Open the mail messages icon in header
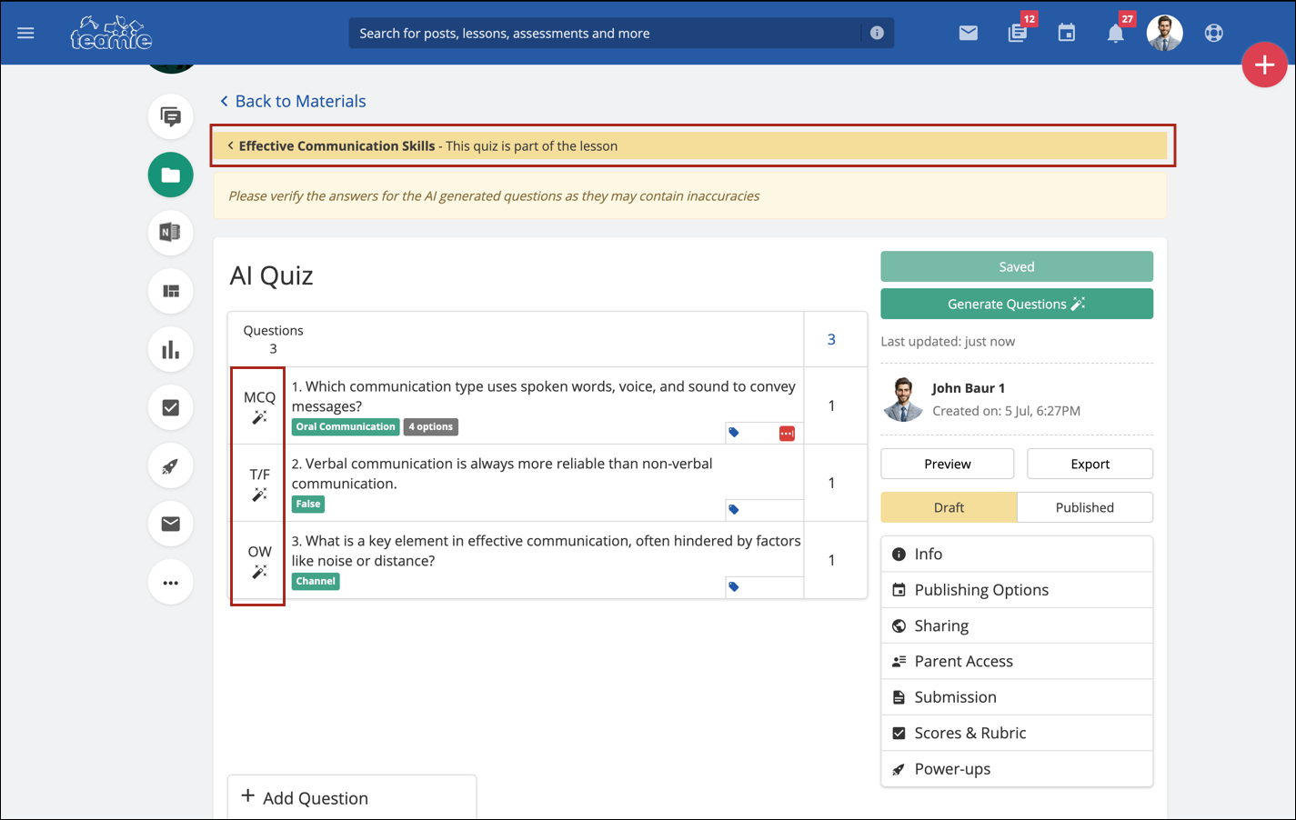 [969, 33]
